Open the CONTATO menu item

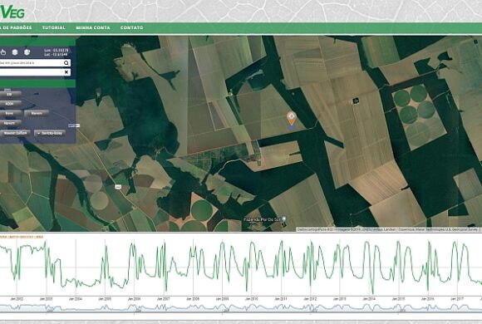pyautogui.click(x=131, y=27)
